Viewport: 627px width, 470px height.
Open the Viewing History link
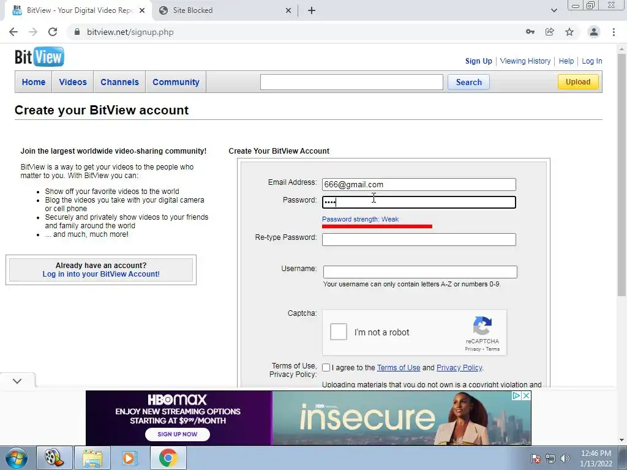coord(525,61)
